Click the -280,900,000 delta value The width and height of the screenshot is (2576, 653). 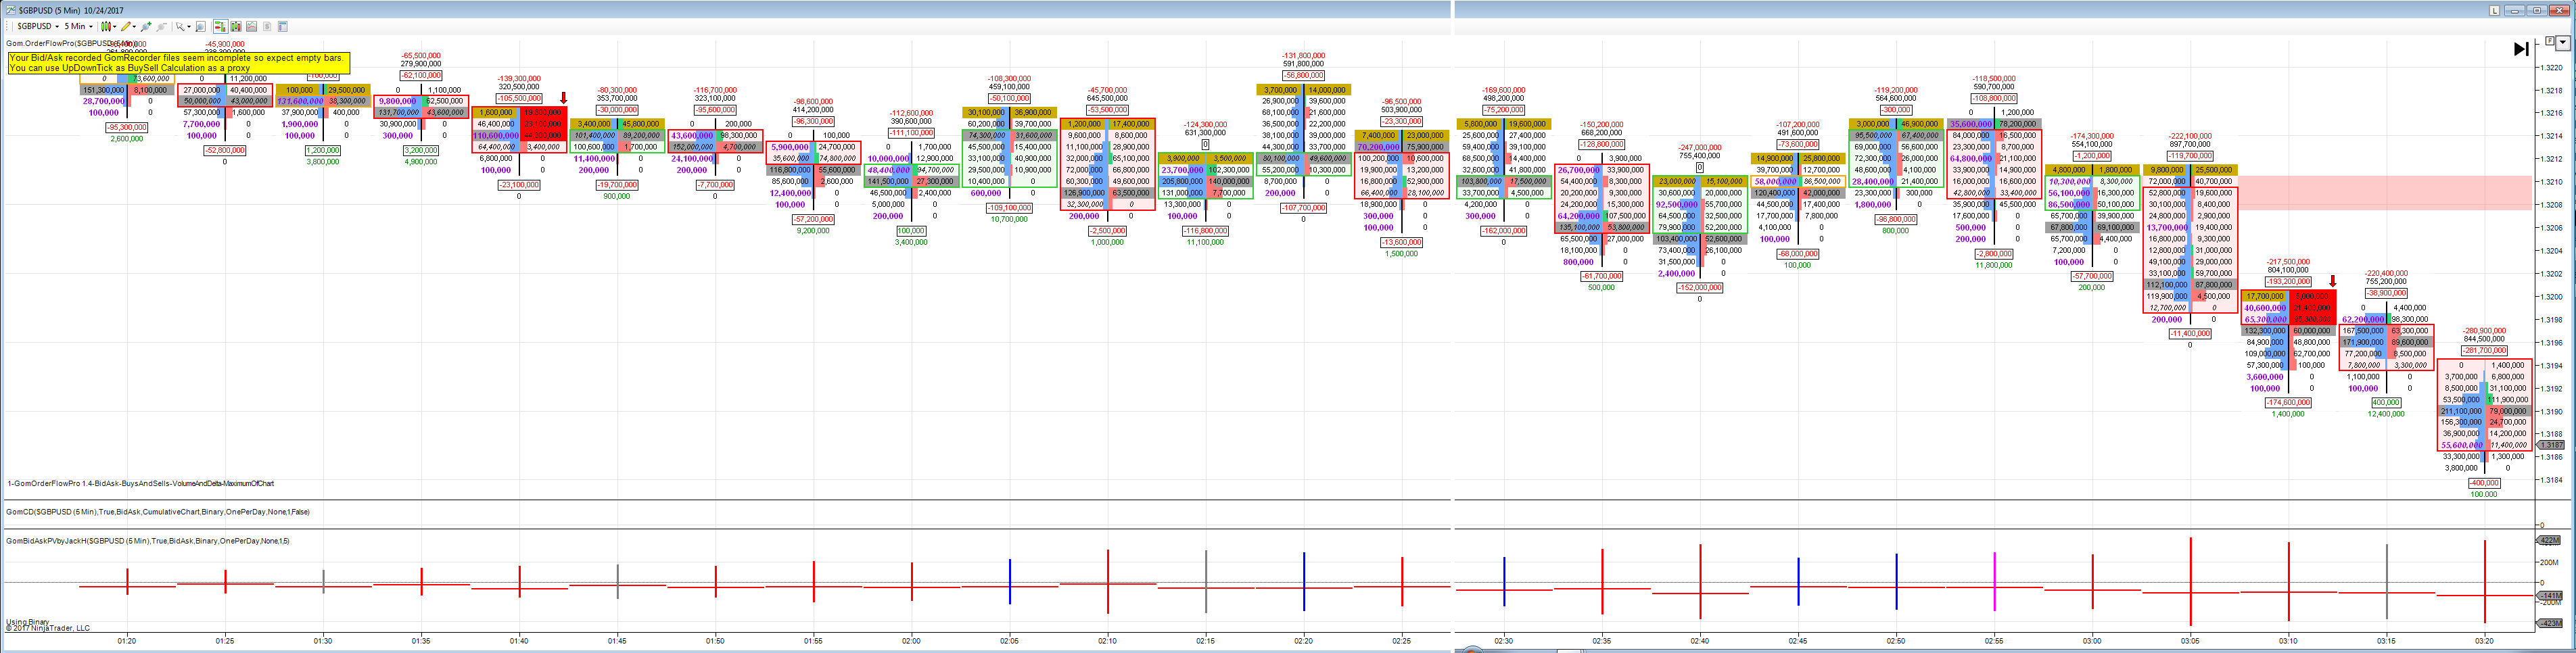(x=2484, y=331)
